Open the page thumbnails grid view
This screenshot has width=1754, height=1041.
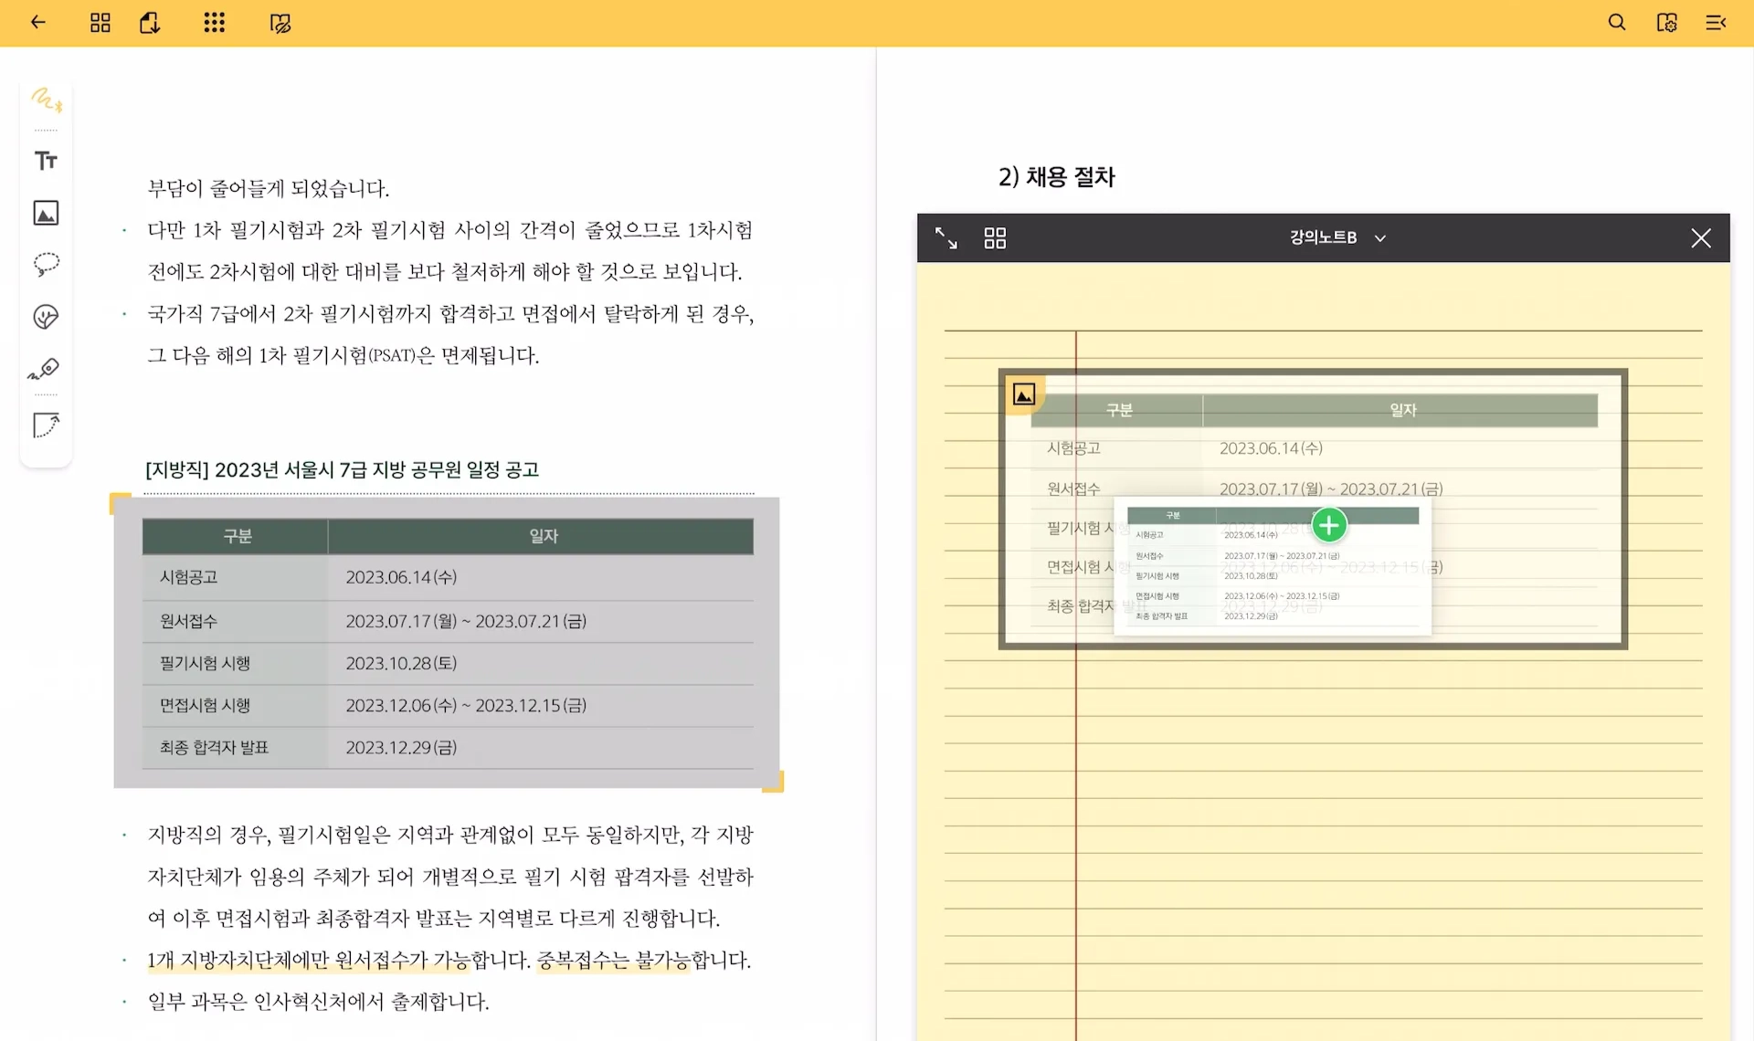coord(100,23)
